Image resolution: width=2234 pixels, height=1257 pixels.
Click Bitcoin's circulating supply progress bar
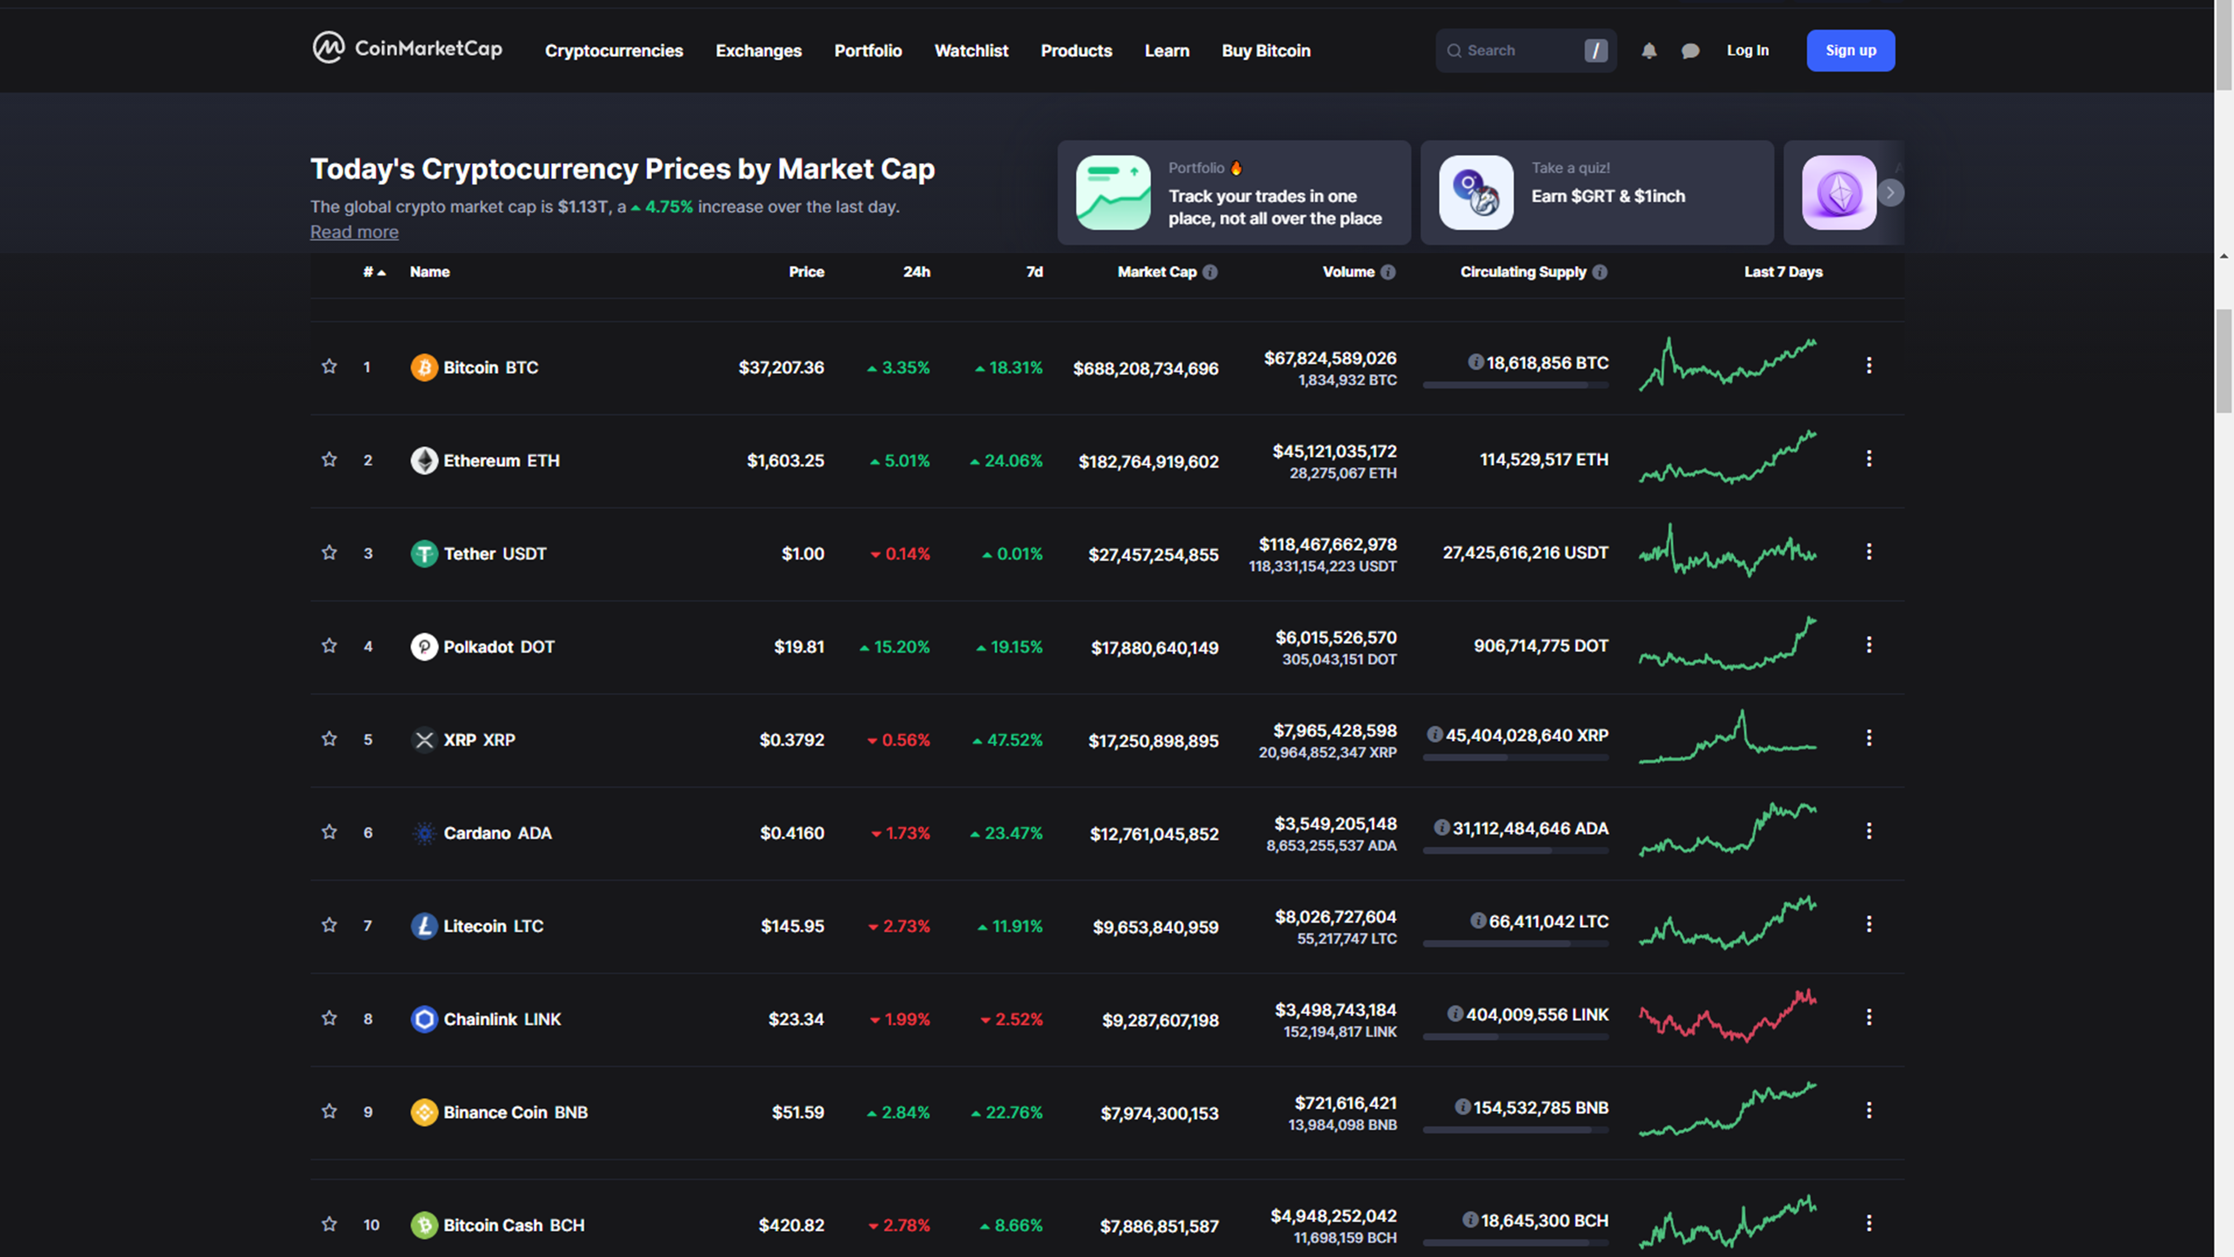point(1515,385)
